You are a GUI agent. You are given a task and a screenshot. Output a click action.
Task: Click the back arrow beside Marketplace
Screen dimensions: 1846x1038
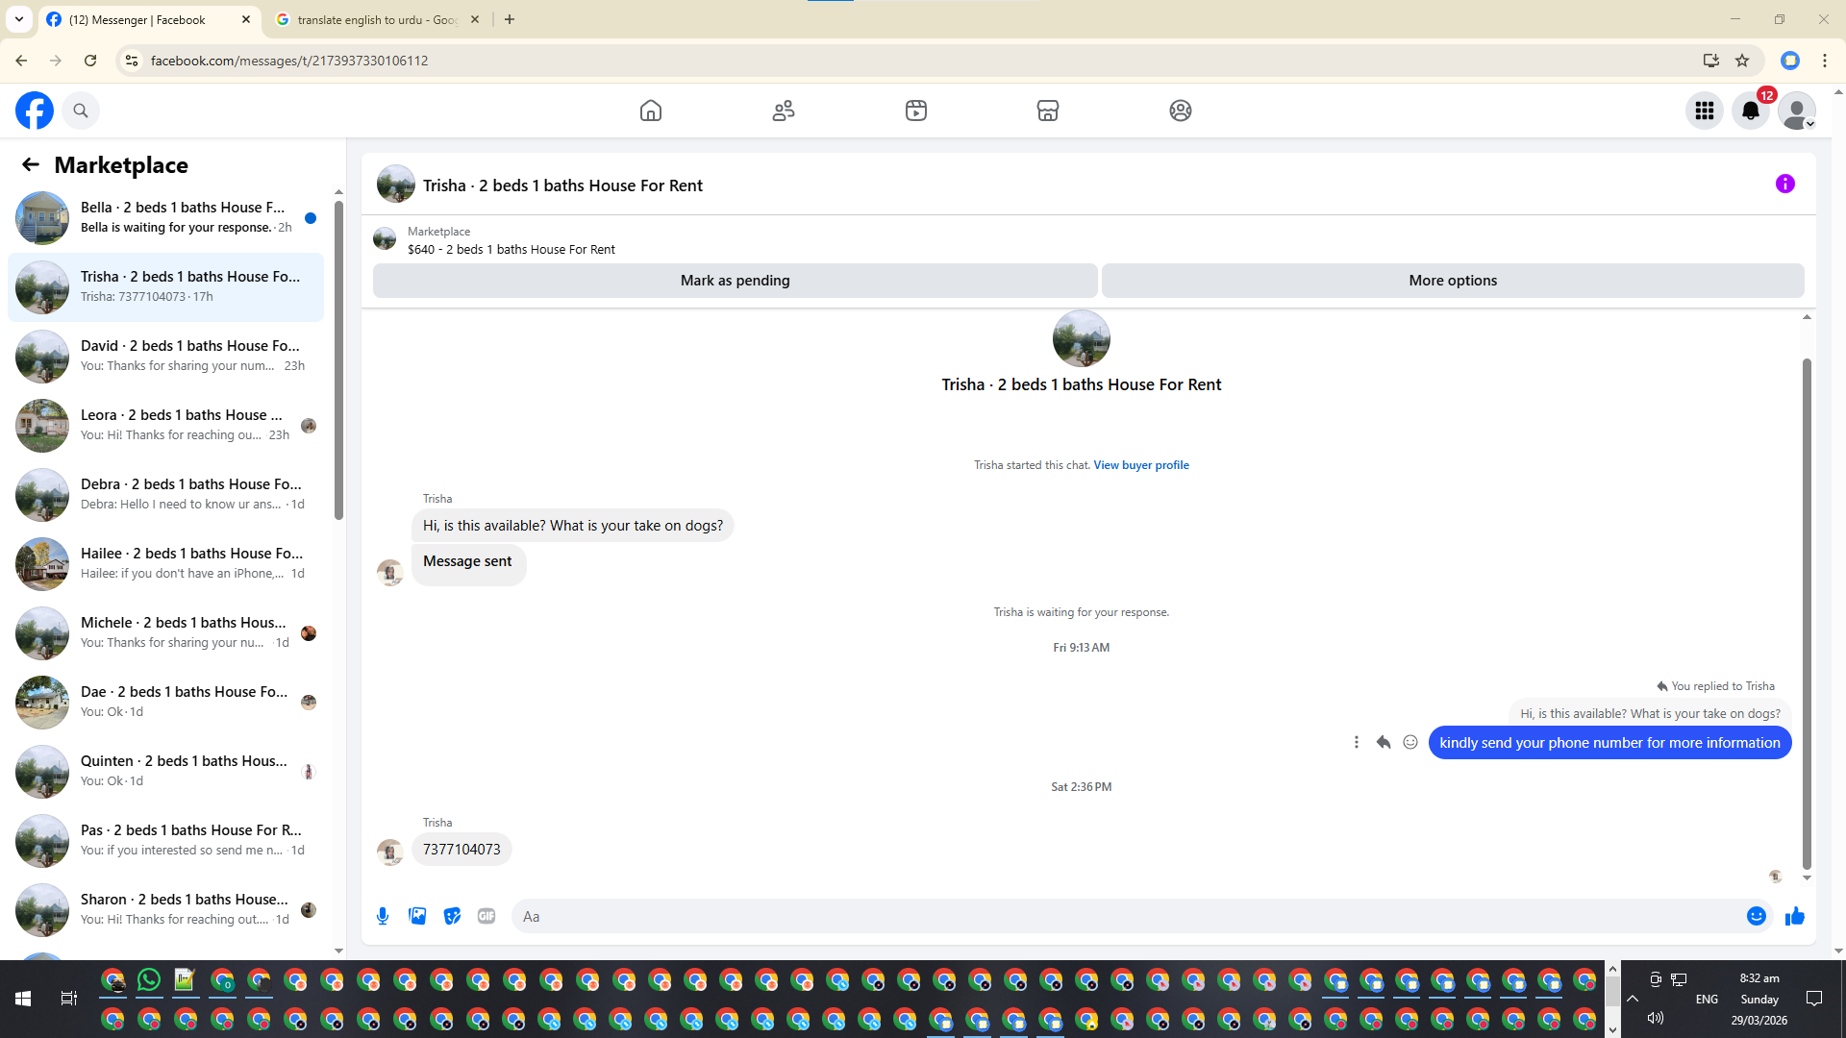[x=31, y=164]
